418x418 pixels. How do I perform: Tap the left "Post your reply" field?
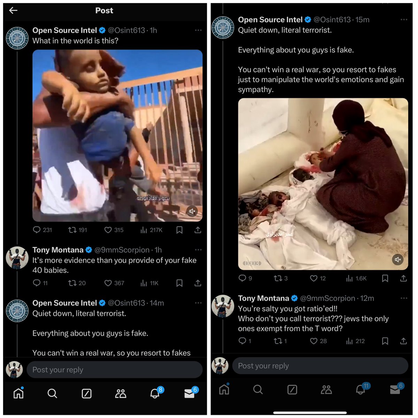coord(114,370)
